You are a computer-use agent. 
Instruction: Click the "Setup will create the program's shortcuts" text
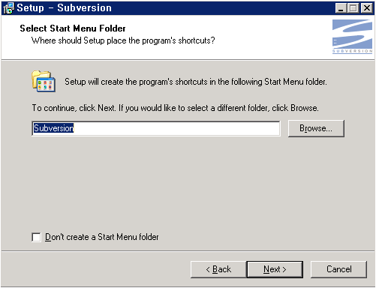[x=196, y=82]
